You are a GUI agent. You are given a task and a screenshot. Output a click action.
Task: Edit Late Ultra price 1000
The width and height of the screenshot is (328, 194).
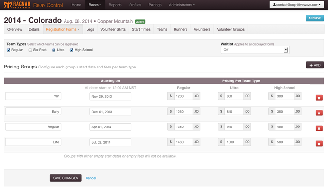click(x=234, y=142)
